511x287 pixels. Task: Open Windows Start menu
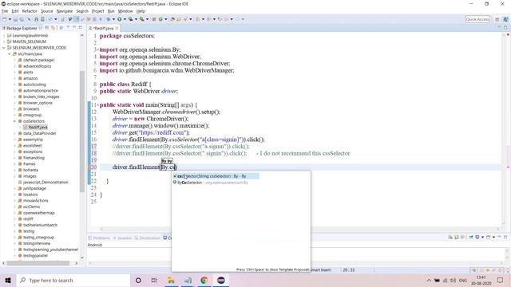(x=8, y=280)
